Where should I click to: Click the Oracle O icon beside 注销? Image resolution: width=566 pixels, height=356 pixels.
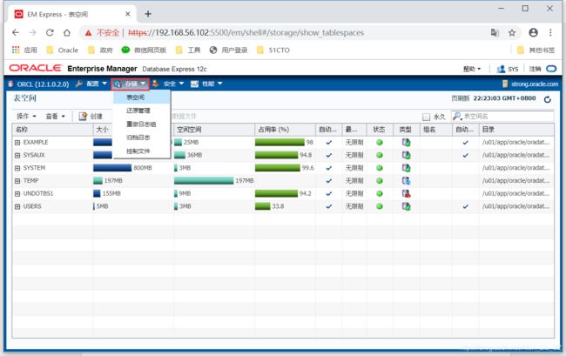click(551, 69)
